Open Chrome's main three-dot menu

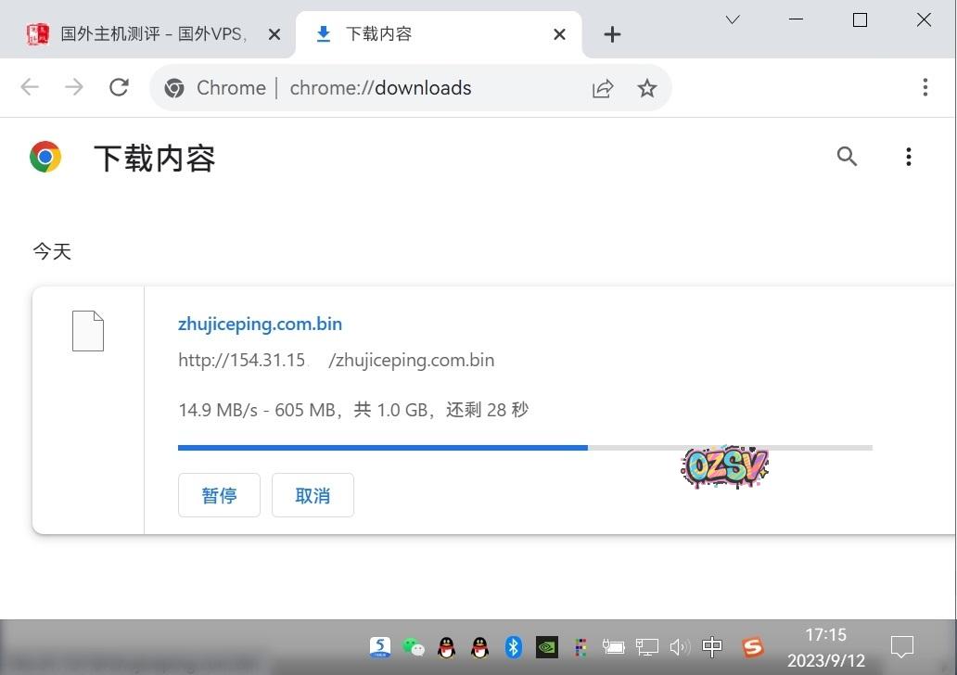pos(925,88)
